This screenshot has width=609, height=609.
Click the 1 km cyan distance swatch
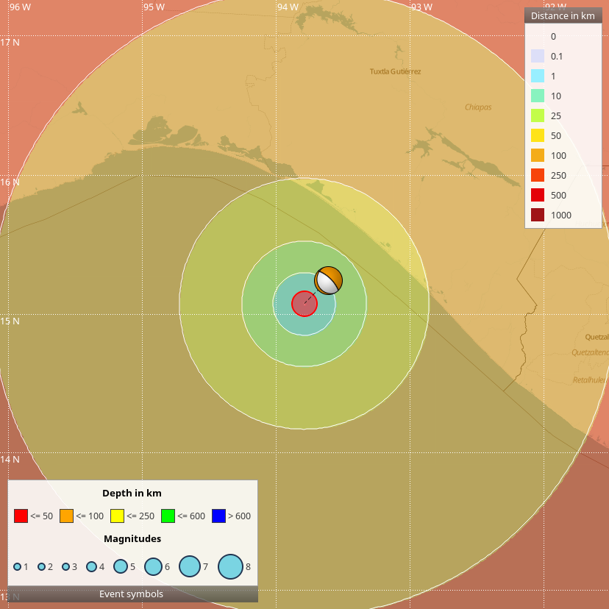[537, 76]
